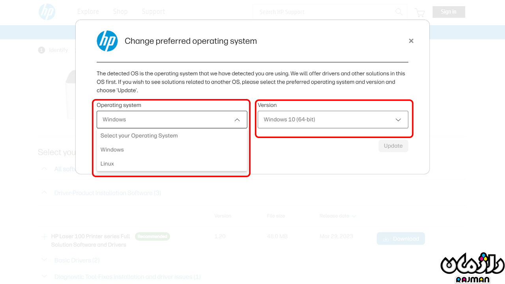Viewport: 505px width, 284px height.
Task: Close the Change preferred operating system dialog
Action: [411, 41]
